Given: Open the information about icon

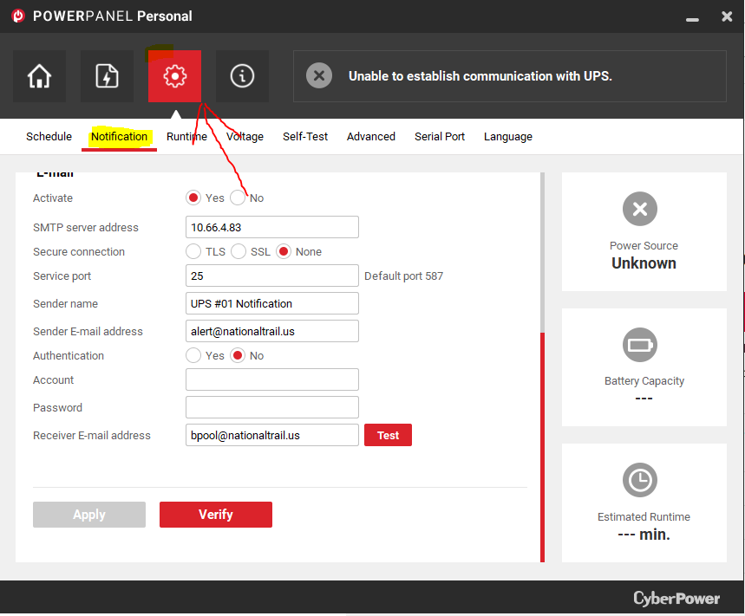Looking at the screenshot, I should coord(242,76).
